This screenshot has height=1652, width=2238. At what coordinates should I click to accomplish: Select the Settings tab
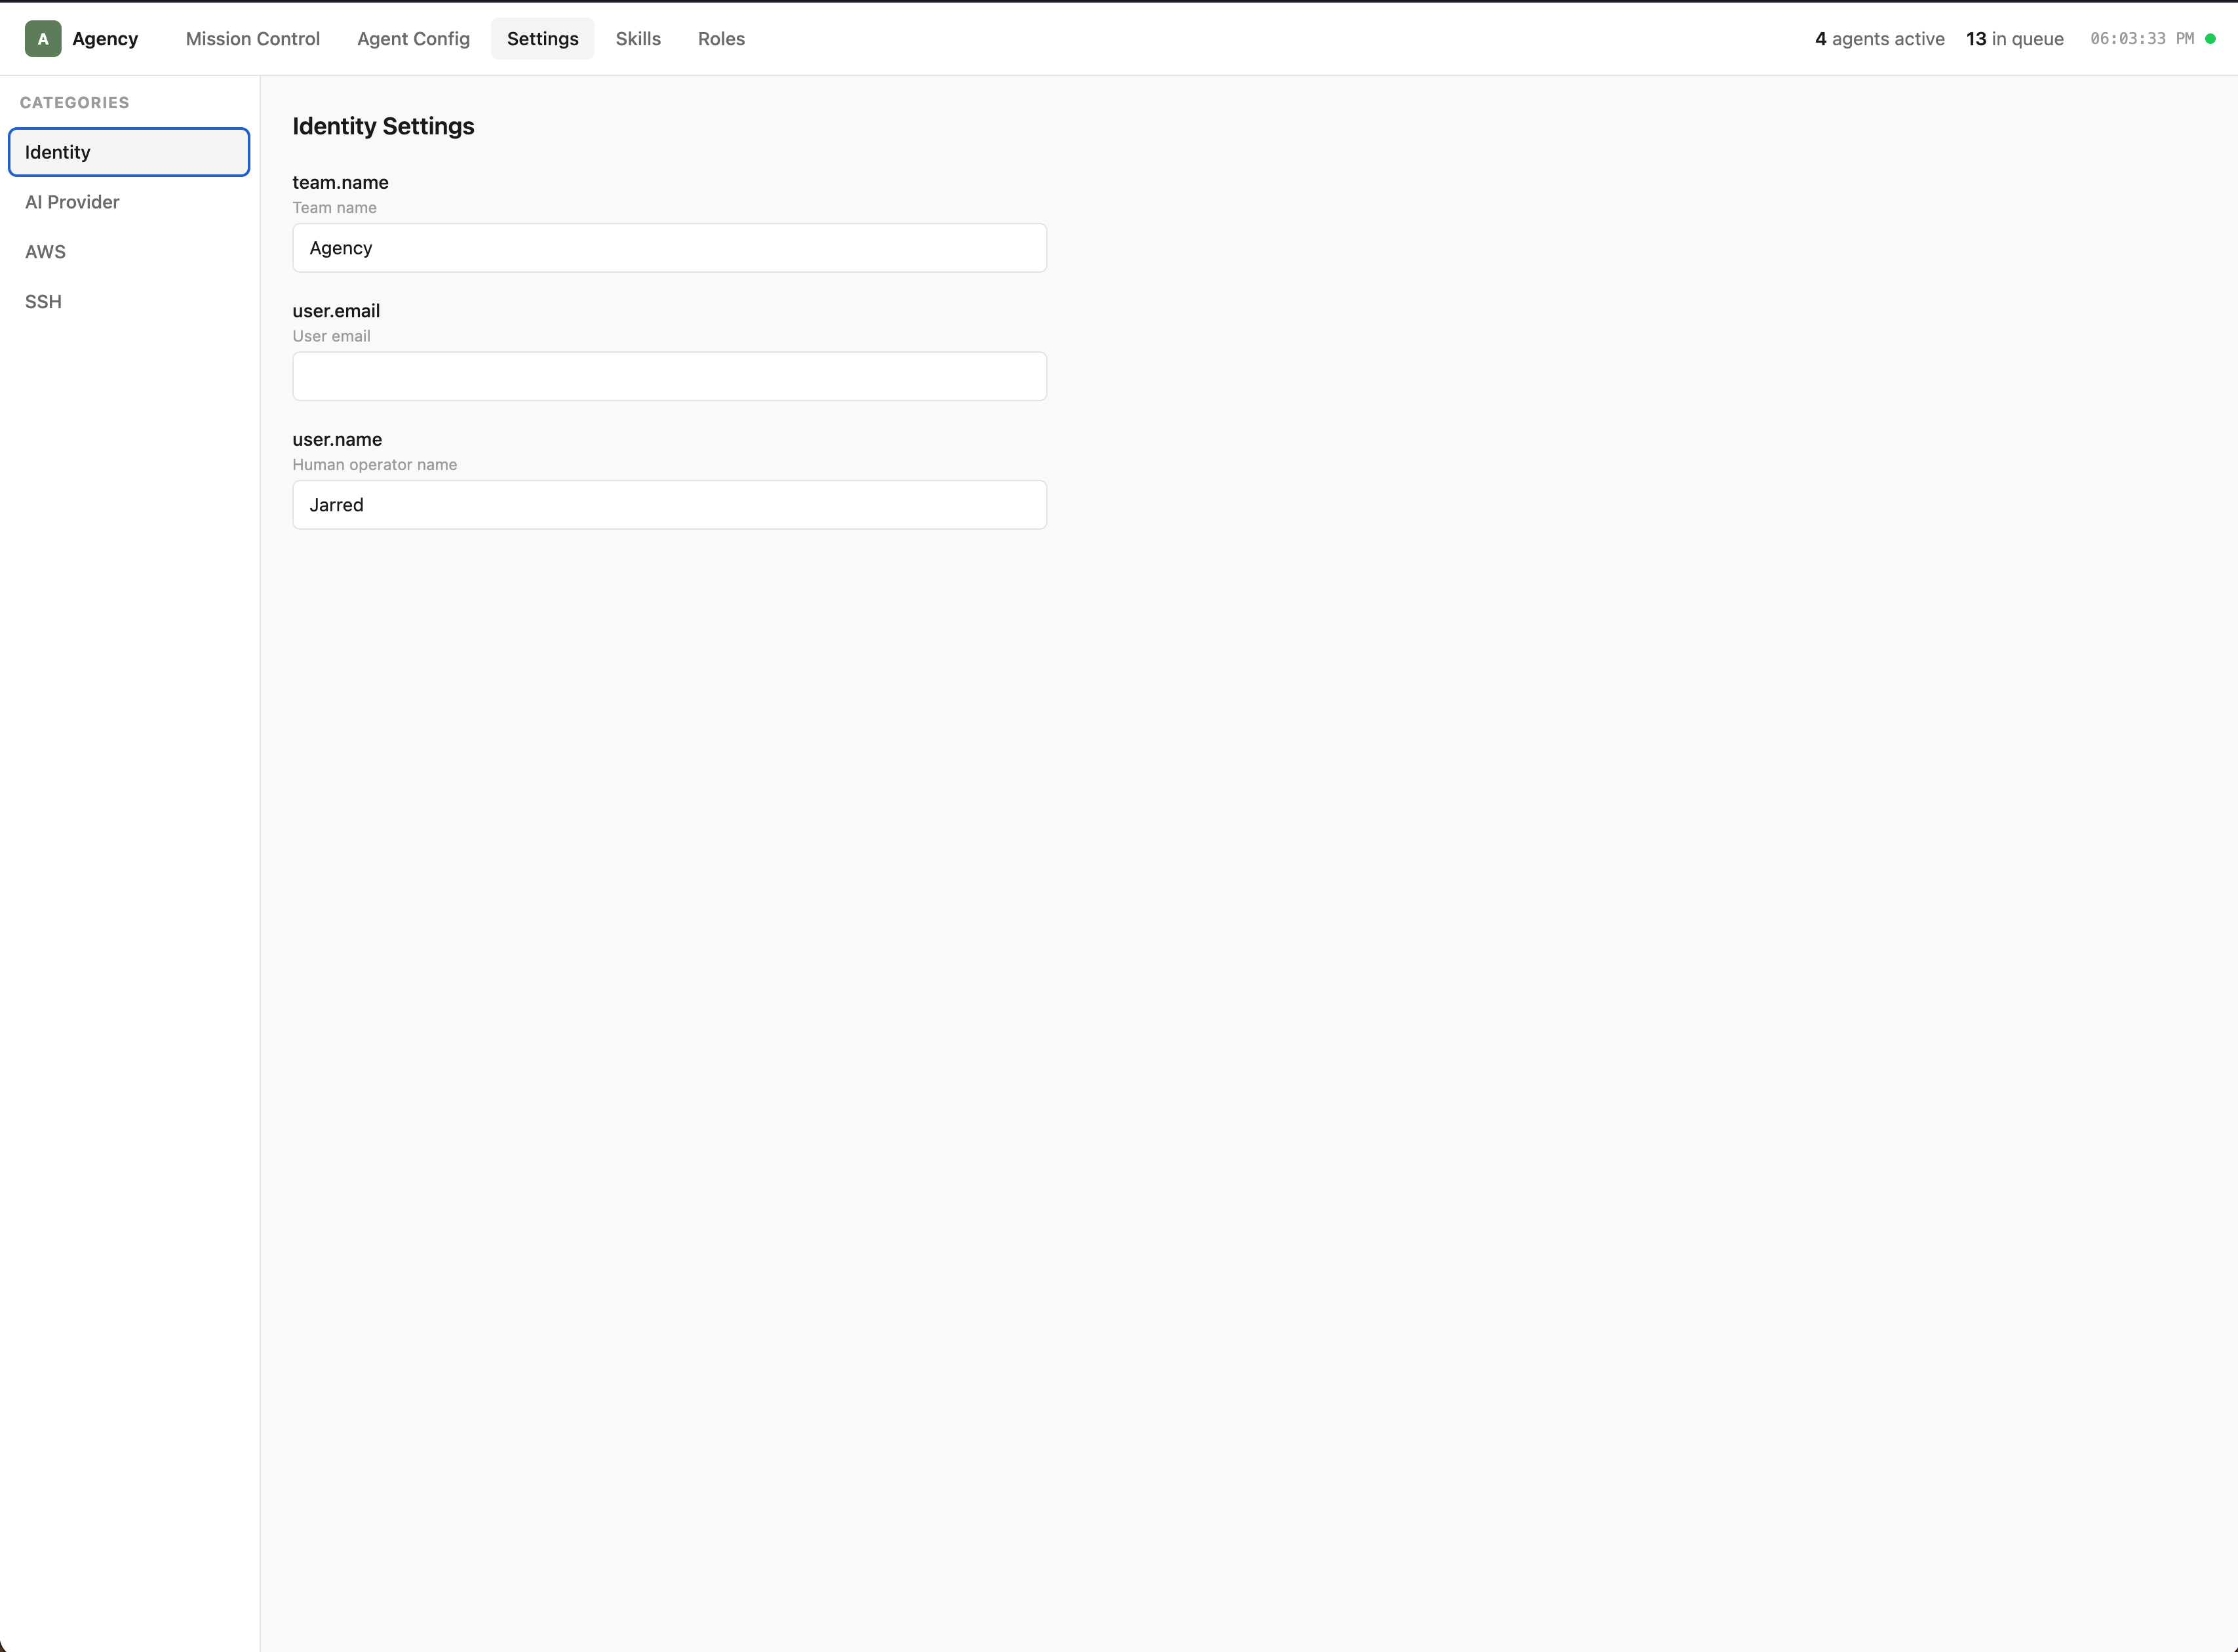(542, 39)
